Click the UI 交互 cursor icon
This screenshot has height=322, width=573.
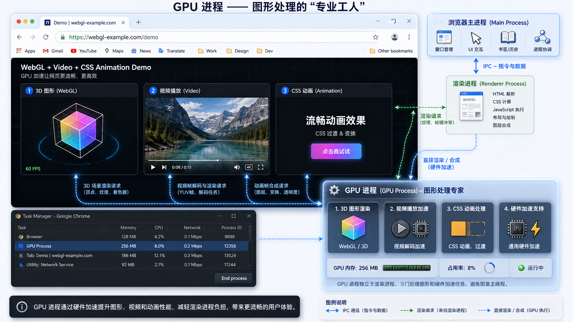tap(476, 38)
